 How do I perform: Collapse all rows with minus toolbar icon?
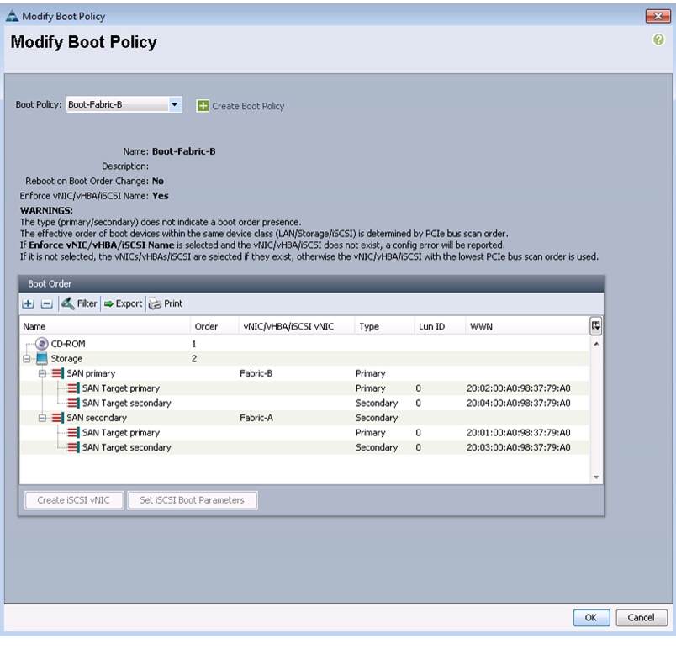[46, 303]
